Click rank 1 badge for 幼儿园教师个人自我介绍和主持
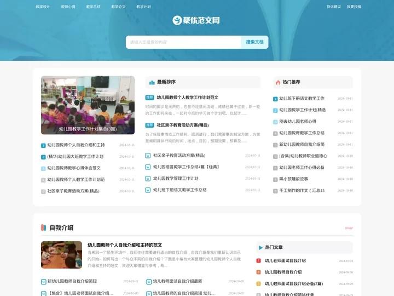Viewport: 394px width, 296px height. 43,145
